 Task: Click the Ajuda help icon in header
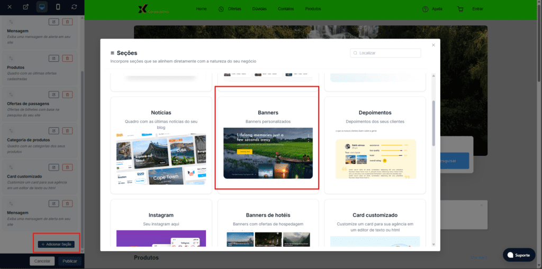coord(425,9)
